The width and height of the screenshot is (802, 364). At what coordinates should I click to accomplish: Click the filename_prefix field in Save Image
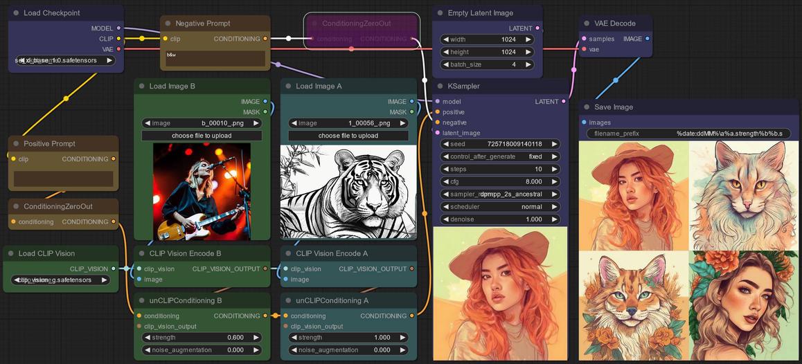(688, 134)
